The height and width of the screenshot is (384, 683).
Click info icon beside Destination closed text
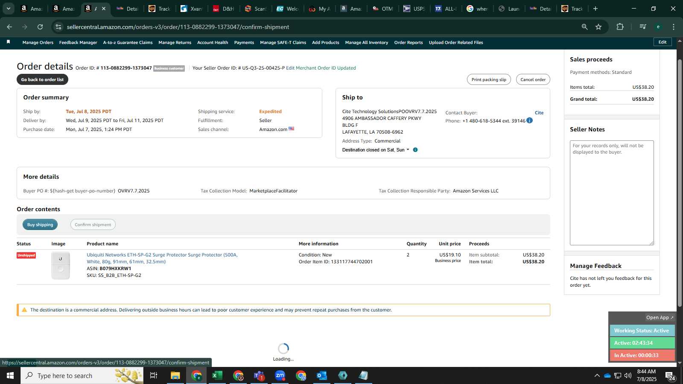coord(415,150)
